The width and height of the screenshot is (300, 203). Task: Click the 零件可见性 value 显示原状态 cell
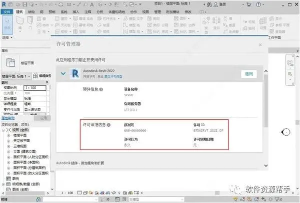[x=35, y=110]
